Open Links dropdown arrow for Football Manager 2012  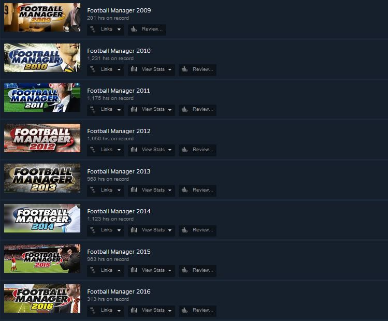(x=119, y=150)
